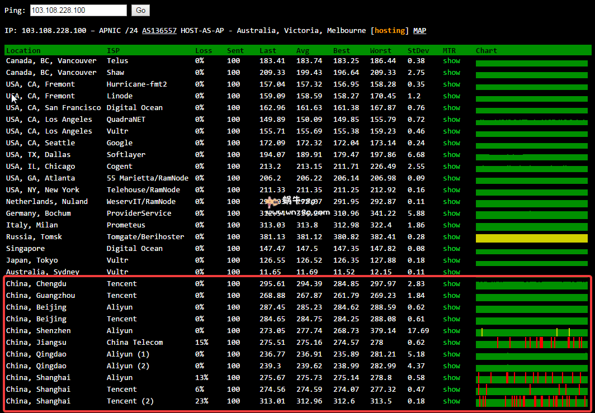The height and width of the screenshot is (413, 595).
Task: Click the Shenzhen Aliyun latency chart
Action: (531, 332)
